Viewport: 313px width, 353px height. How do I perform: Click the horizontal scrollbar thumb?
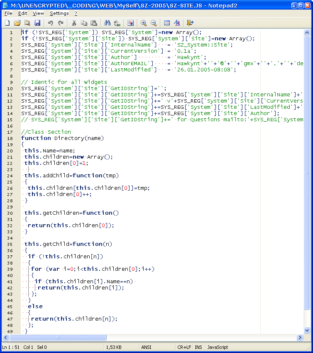click(x=58, y=337)
